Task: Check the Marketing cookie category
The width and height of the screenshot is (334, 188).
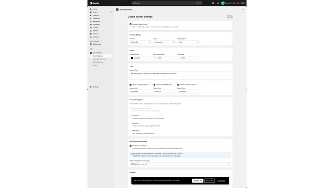Action: (x=131, y=131)
